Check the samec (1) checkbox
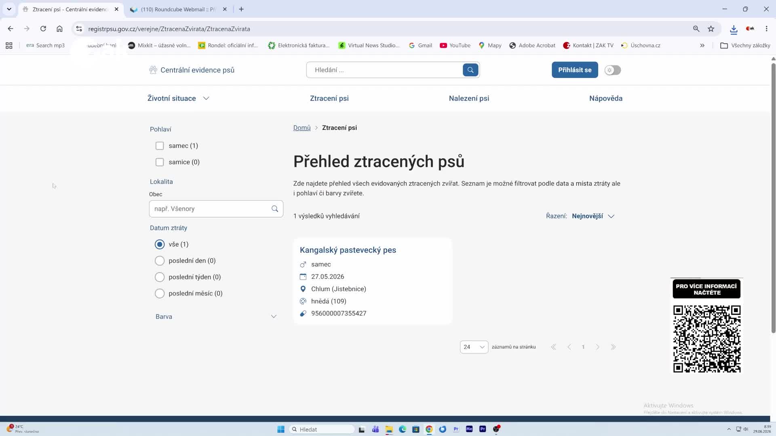 160,146
